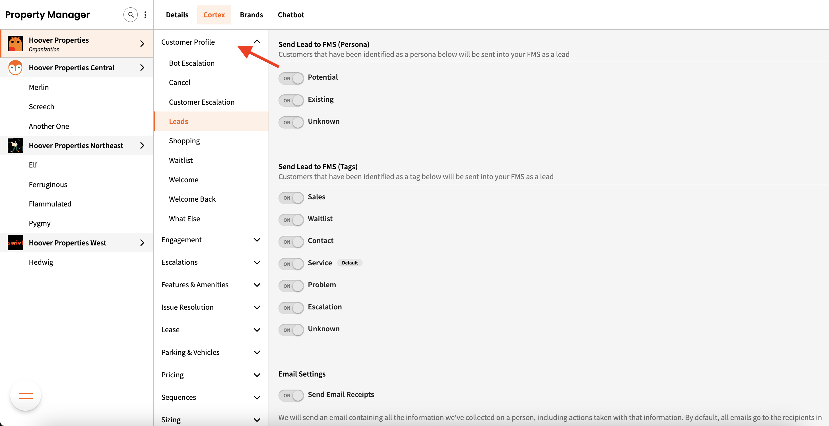
Task: Select Bot Escalation in Customer Profile
Action: coord(191,63)
